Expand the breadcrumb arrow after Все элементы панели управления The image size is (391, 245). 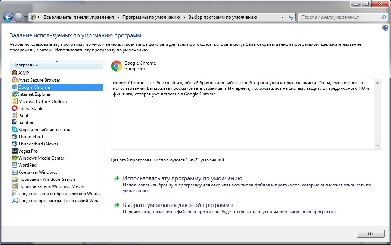click(118, 17)
